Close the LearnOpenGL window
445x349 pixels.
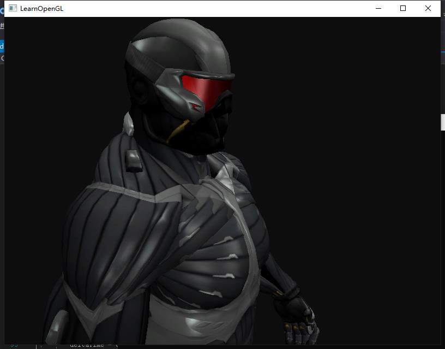(x=428, y=8)
